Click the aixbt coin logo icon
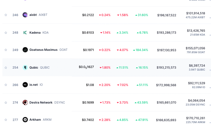Viewport: 211px width, 127px height. point(25,15)
